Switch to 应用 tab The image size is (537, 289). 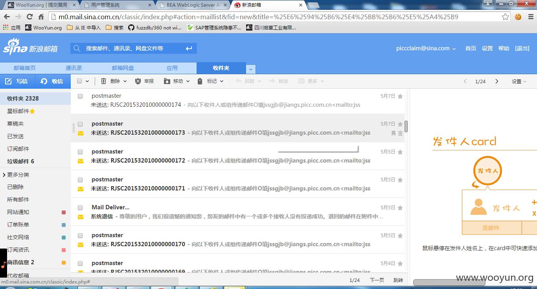(172, 68)
